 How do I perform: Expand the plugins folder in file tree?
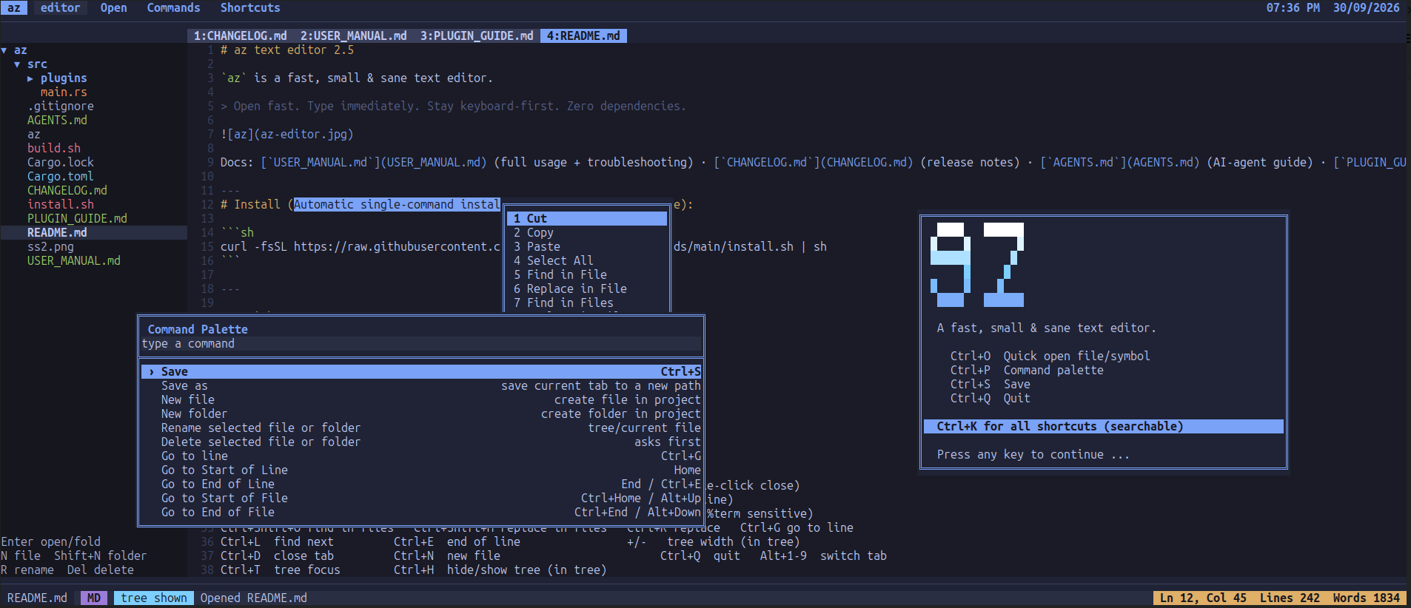point(30,78)
